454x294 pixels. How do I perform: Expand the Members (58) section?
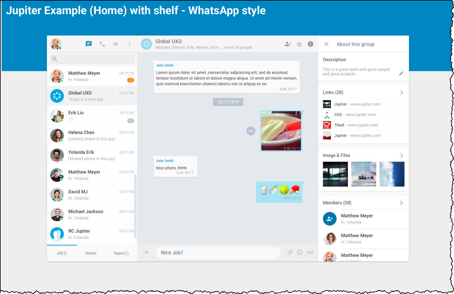(402, 203)
